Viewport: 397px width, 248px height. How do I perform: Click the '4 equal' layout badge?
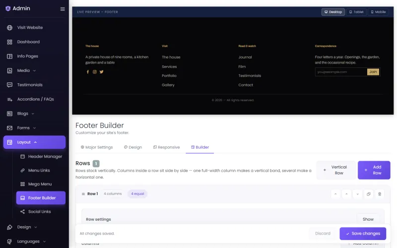click(137, 194)
